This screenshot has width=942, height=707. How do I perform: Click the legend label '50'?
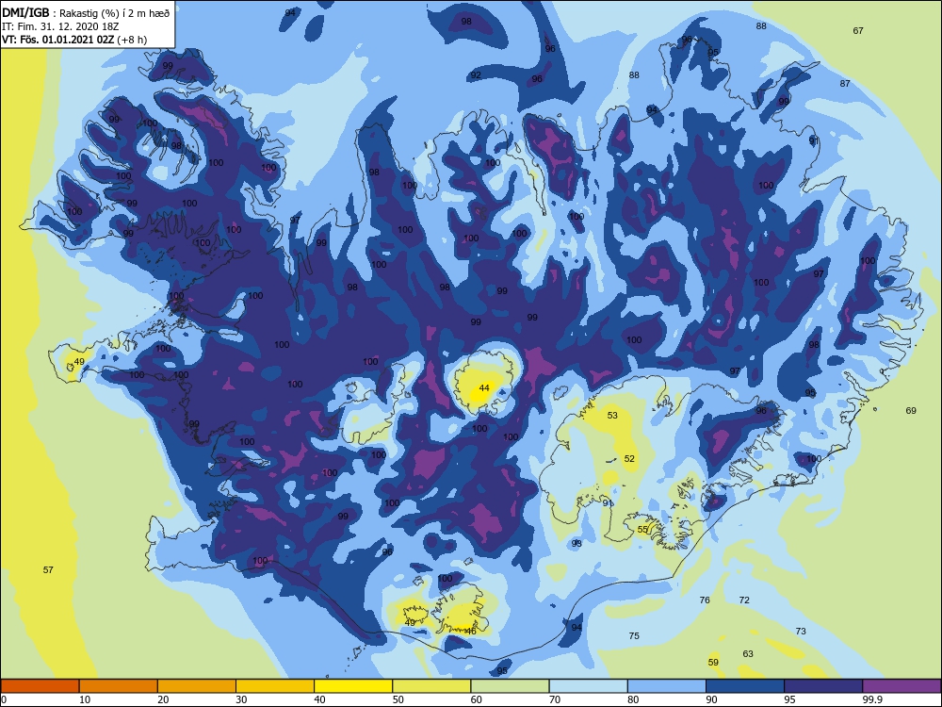398,699
